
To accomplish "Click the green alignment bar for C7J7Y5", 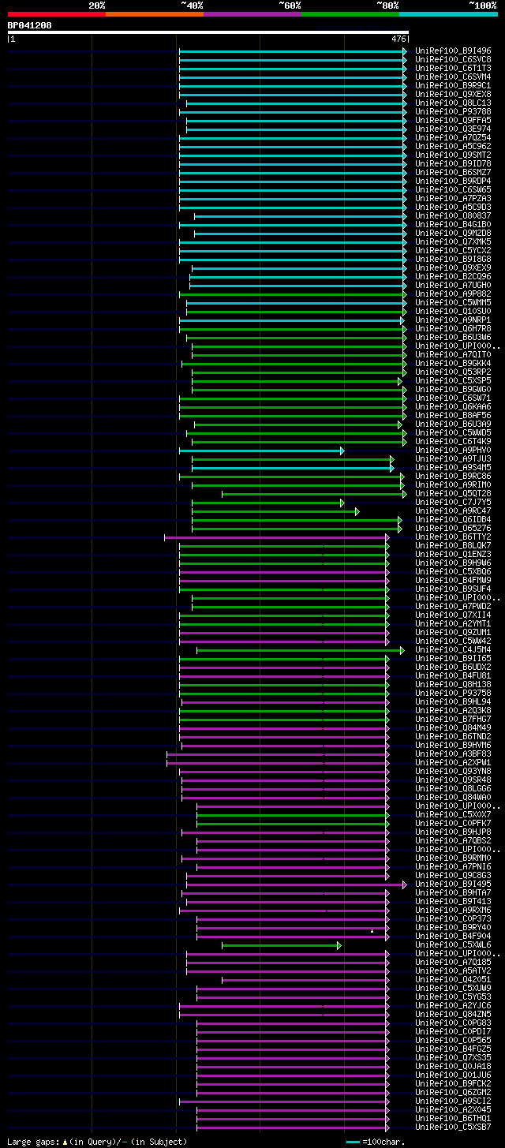I will [267, 503].
